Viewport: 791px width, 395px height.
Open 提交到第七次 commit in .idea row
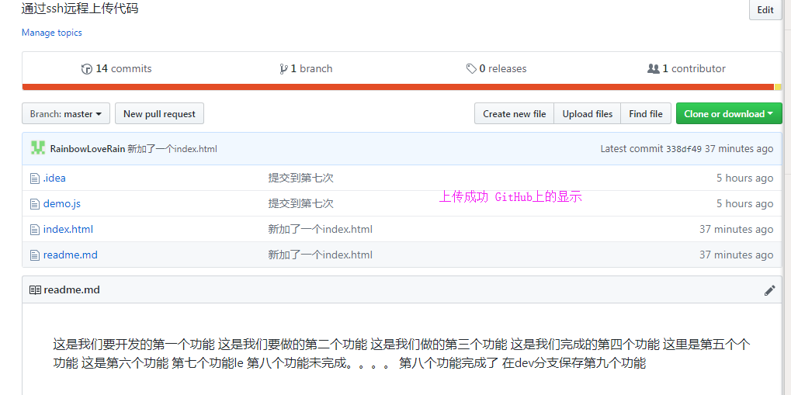(300, 178)
